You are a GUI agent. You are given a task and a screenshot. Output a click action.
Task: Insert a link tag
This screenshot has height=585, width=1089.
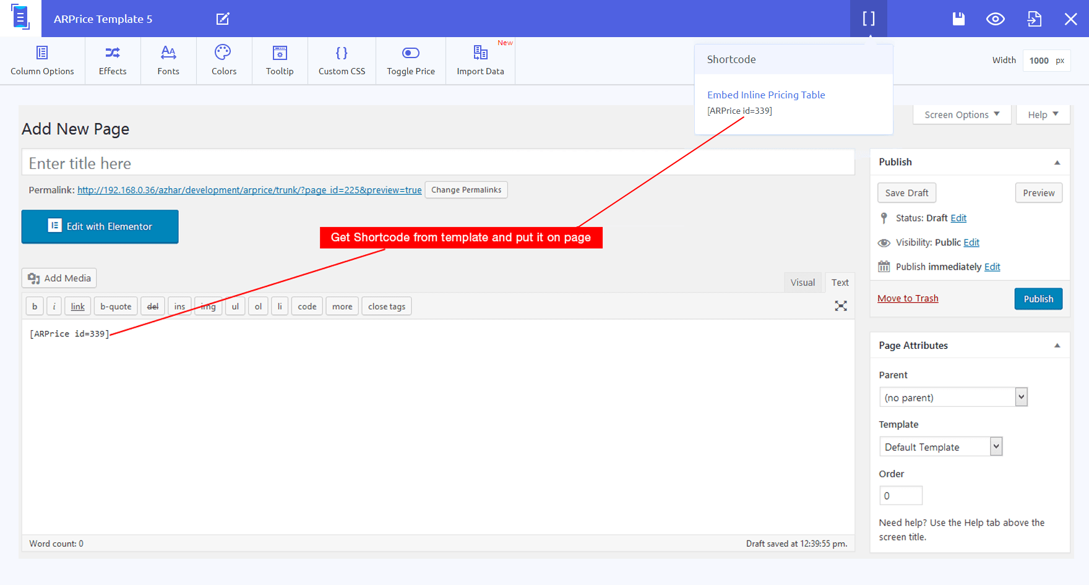pos(77,306)
